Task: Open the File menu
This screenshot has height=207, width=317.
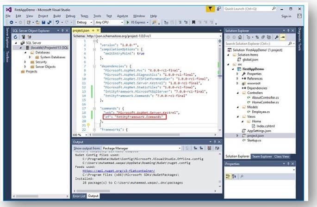Action: point(8,16)
